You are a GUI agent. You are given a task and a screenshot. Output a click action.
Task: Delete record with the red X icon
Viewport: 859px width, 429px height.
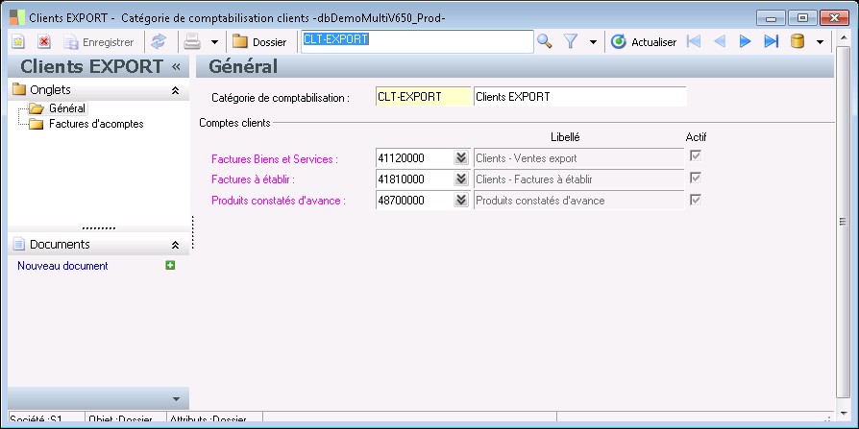coord(44,41)
